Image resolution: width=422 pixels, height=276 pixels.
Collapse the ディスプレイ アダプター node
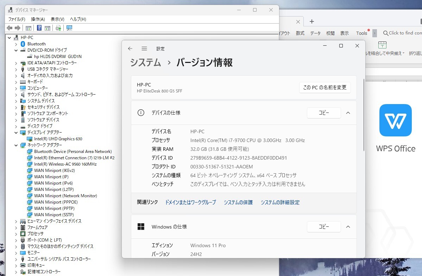(16, 133)
